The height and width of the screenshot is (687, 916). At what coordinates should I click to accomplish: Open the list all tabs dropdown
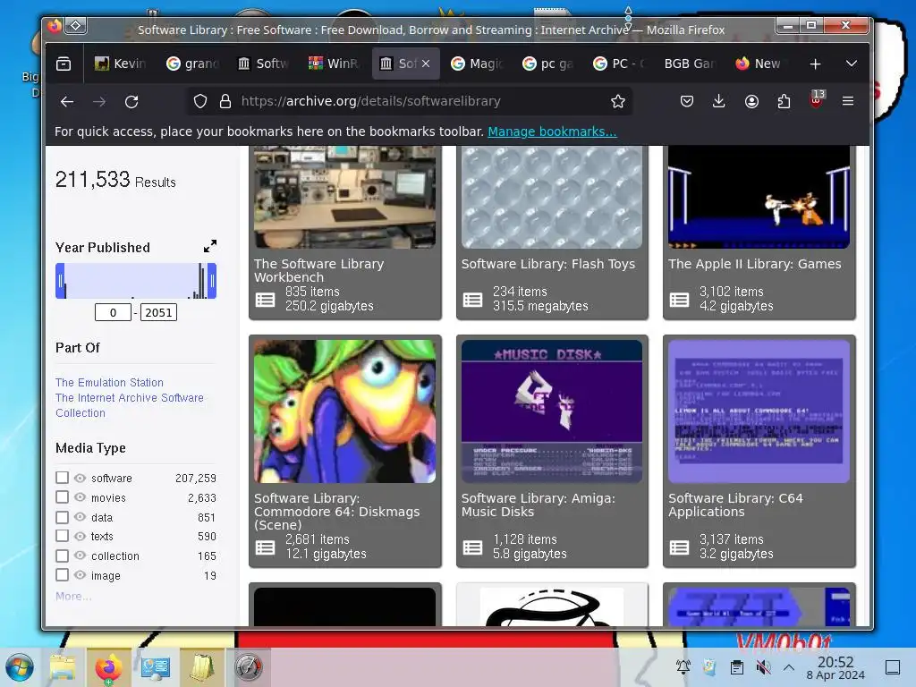(852, 64)
